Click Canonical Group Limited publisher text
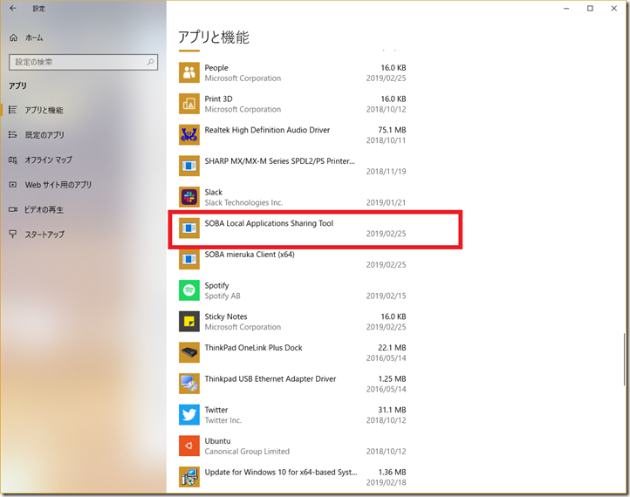The width and height of the screenshot is (630, 497). point(247,452)
